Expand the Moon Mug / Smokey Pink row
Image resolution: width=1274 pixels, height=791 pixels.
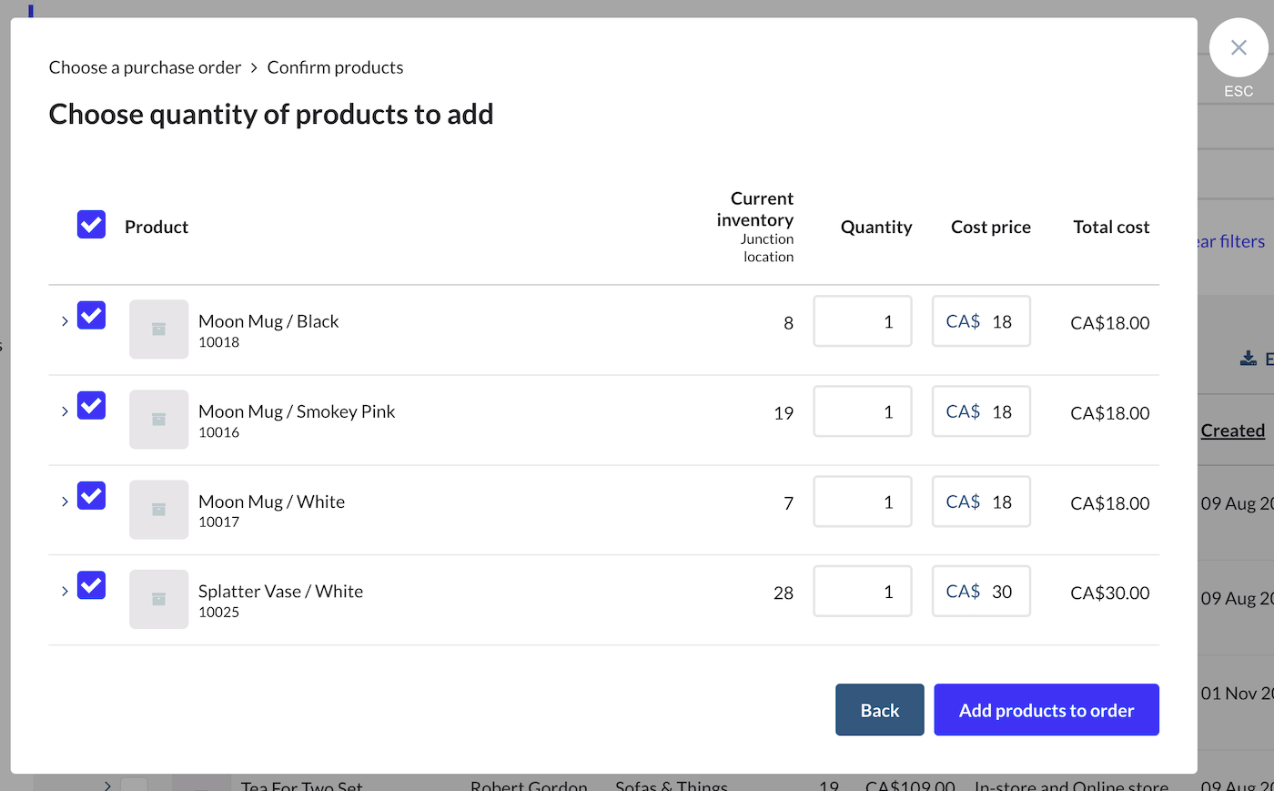[x=65, y=411]
